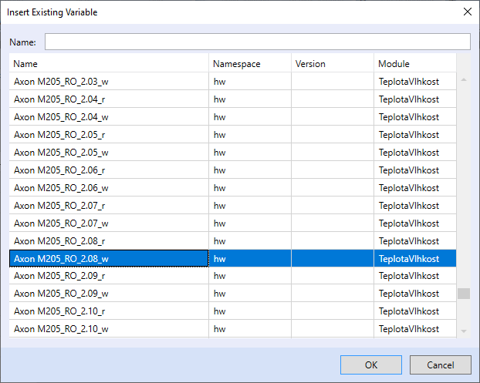Image resolution: width=480 pixels, height=383 pixels.
Task: Sort by the Module column header
Action: (414, 64)
